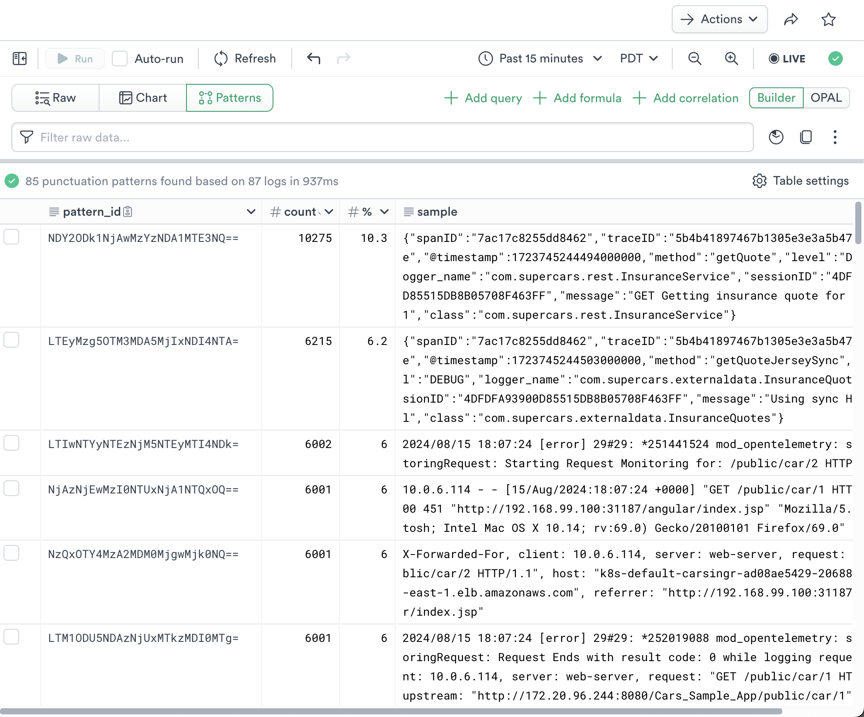Click the Refresh button

245,59
